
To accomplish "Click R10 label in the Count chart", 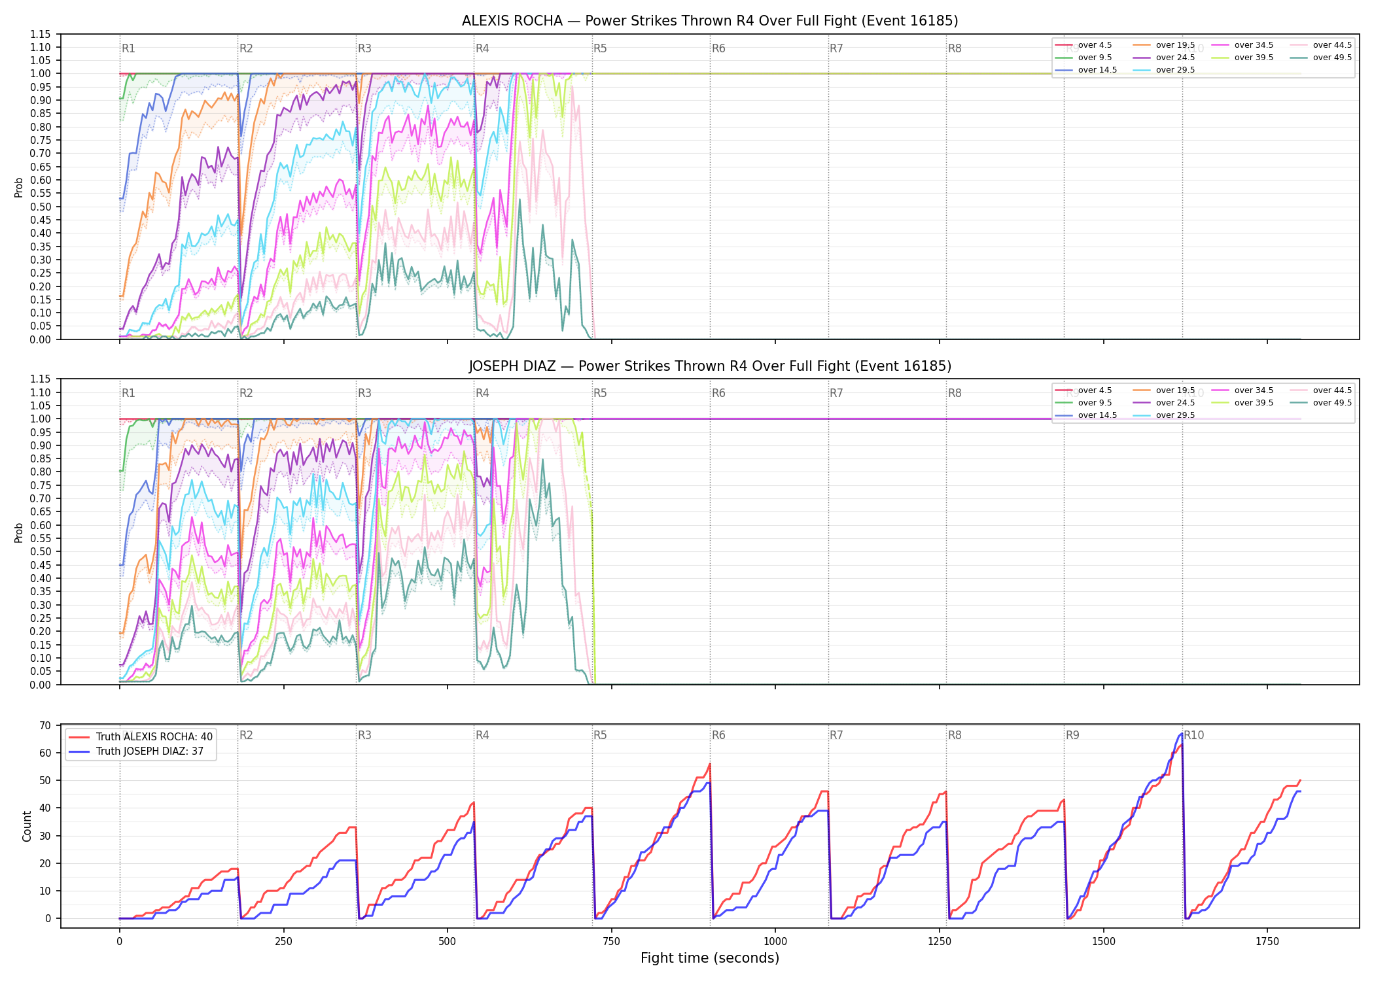I will pos(1193,735).
